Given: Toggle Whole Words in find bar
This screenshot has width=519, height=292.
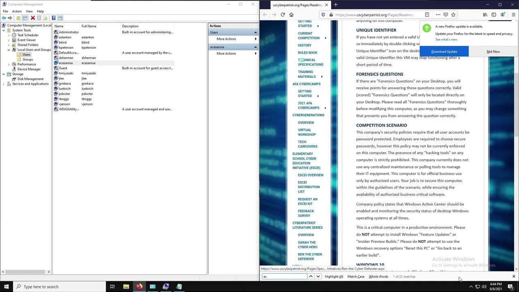Looking at the screenshot, I should (x=378, y=277).
